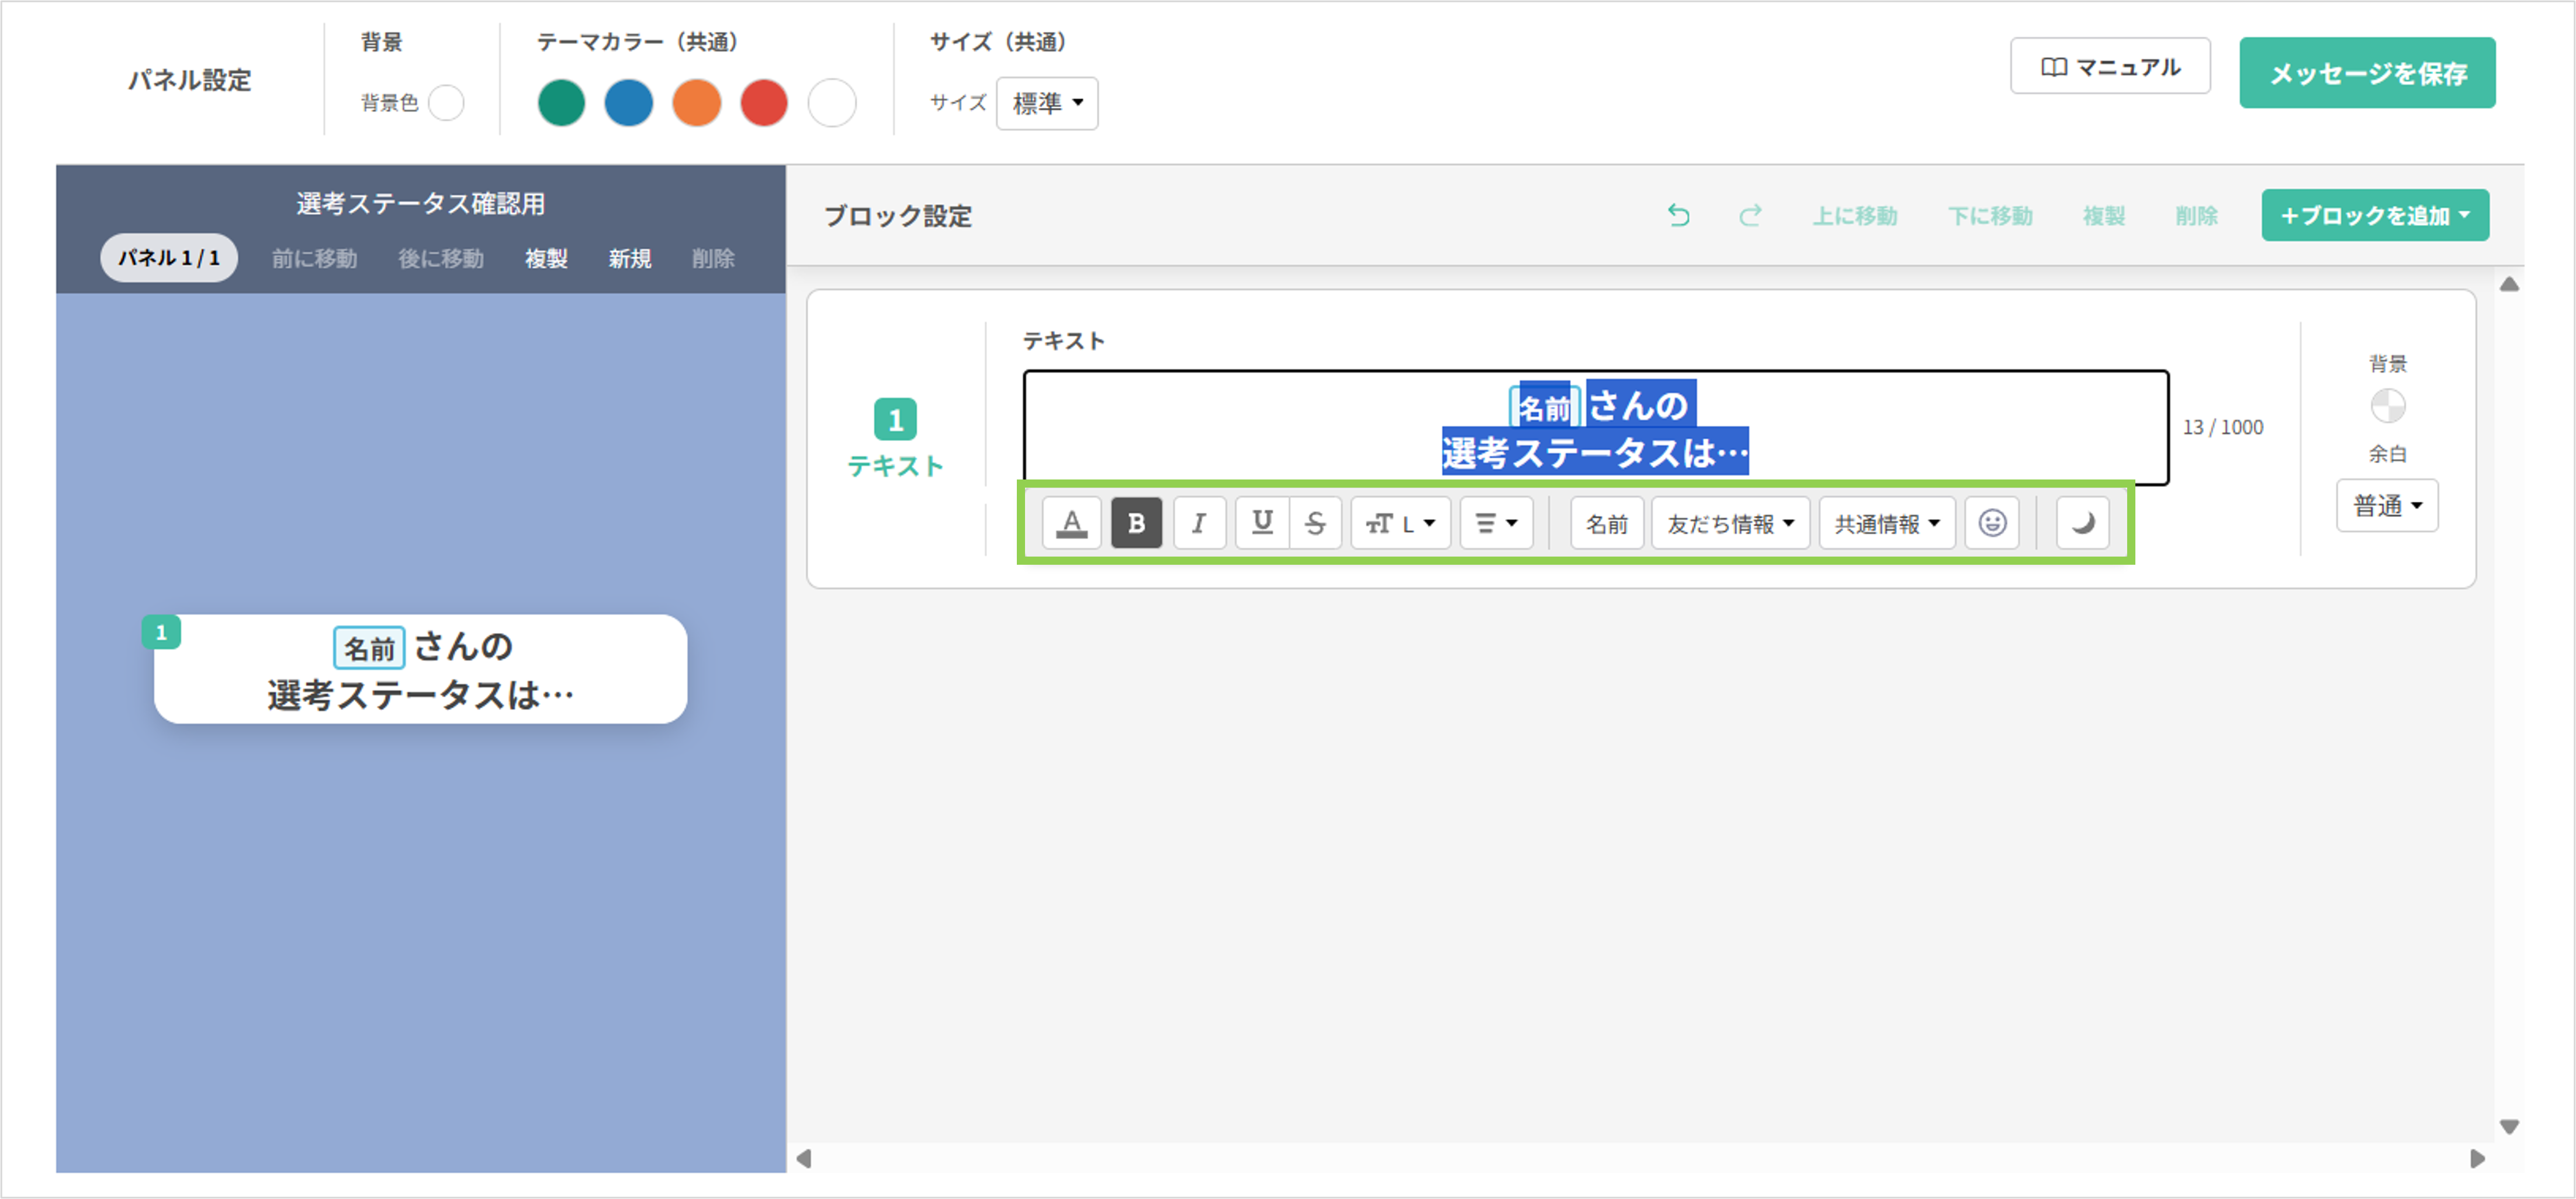Toggle bold formatting in the text toolbar
The height and width of the screenshot is (1199, 2576).
1135,522
